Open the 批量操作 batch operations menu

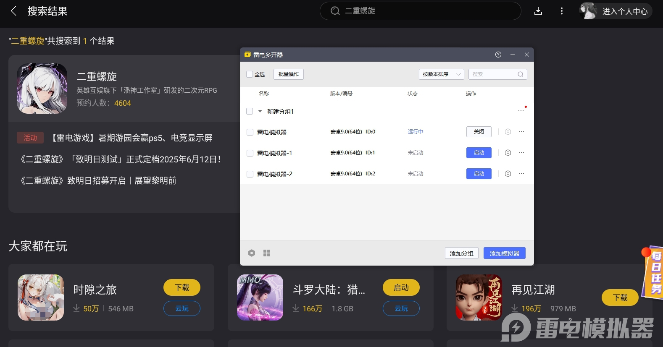click(288, 74)
